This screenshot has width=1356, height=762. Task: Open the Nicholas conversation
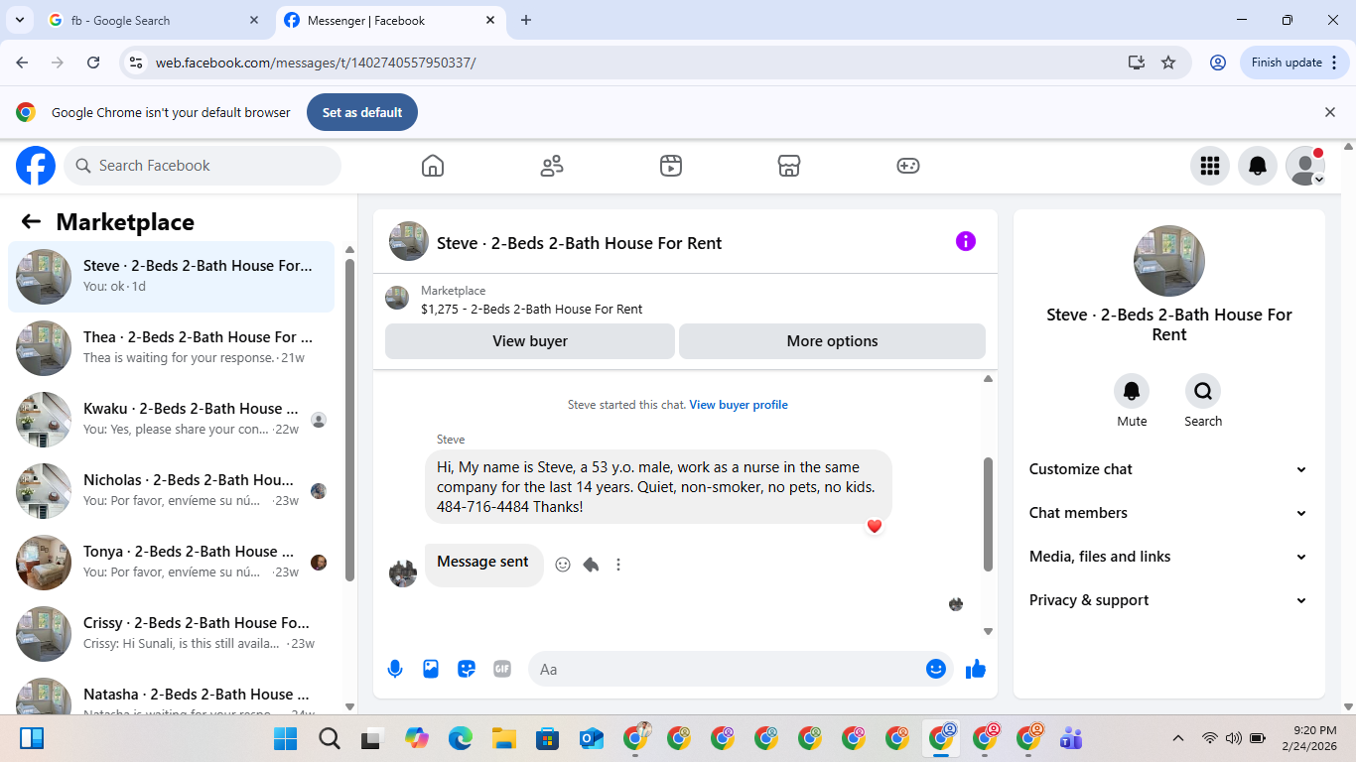click(172, 491)
